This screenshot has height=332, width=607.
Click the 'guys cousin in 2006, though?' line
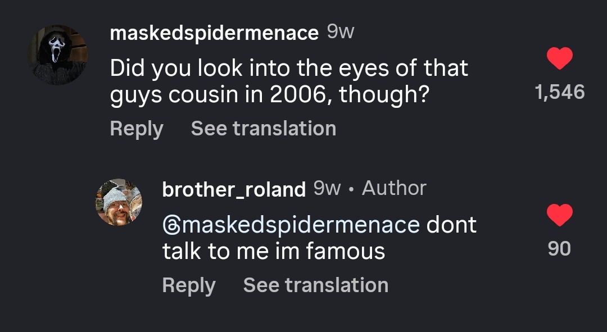point(269,95)
